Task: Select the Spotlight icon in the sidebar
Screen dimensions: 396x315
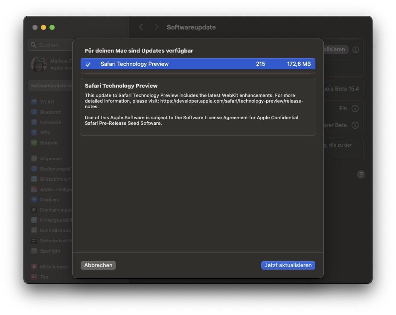Action: coord(34,251)
